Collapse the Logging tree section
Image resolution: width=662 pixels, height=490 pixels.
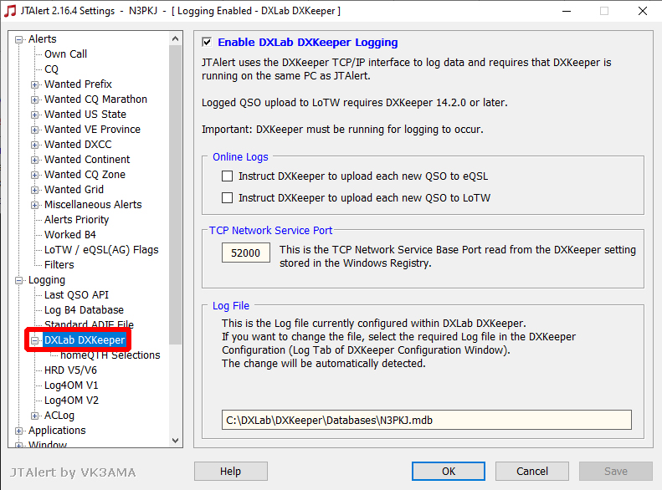coord(19,280)
